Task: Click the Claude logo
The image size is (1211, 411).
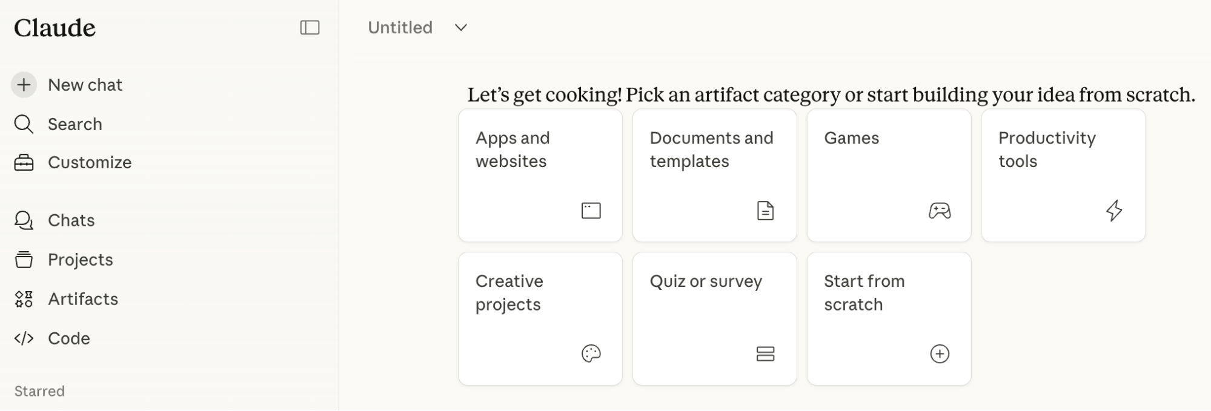Action: (55, 27)
